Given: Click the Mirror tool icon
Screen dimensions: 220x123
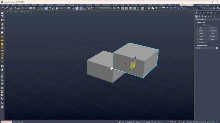Looking at the screenshot, I should click(115, 8).
